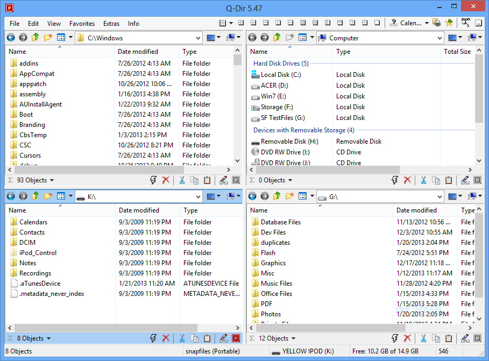The image size is (489, 361).
Task: Click the red X delete icon in the G:\ pane
Action: 407,338
